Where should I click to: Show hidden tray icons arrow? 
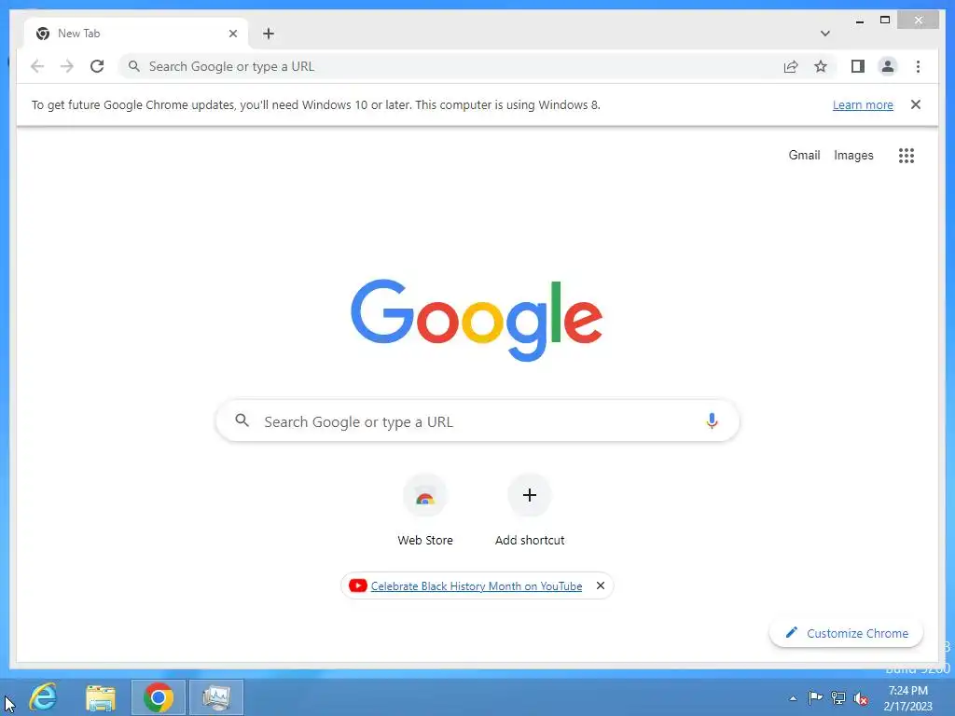[x=793, y=698]
